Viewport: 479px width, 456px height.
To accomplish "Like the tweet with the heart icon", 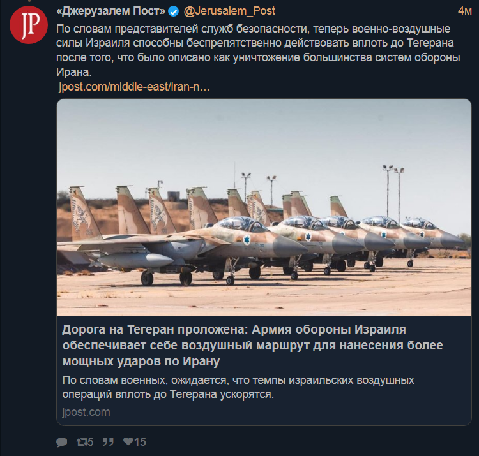I will click(128, 441).
